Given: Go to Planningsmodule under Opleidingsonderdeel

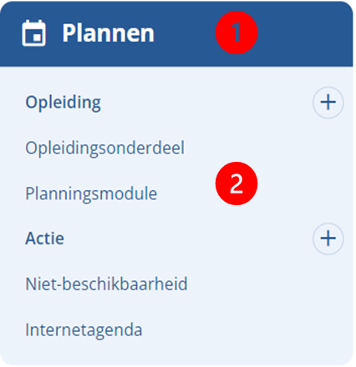Looking at the screenshot, I should point(91,194).
